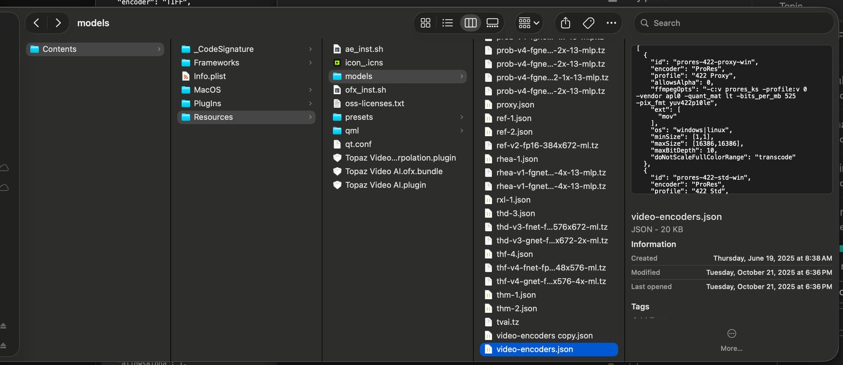Viewport: 843px width, 365px height.
Task: Select Topaz Video...rpolation.plugin shield icon
Action: pos(337,158)
